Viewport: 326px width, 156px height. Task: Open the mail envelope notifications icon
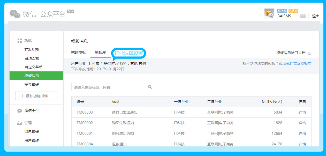303,16
